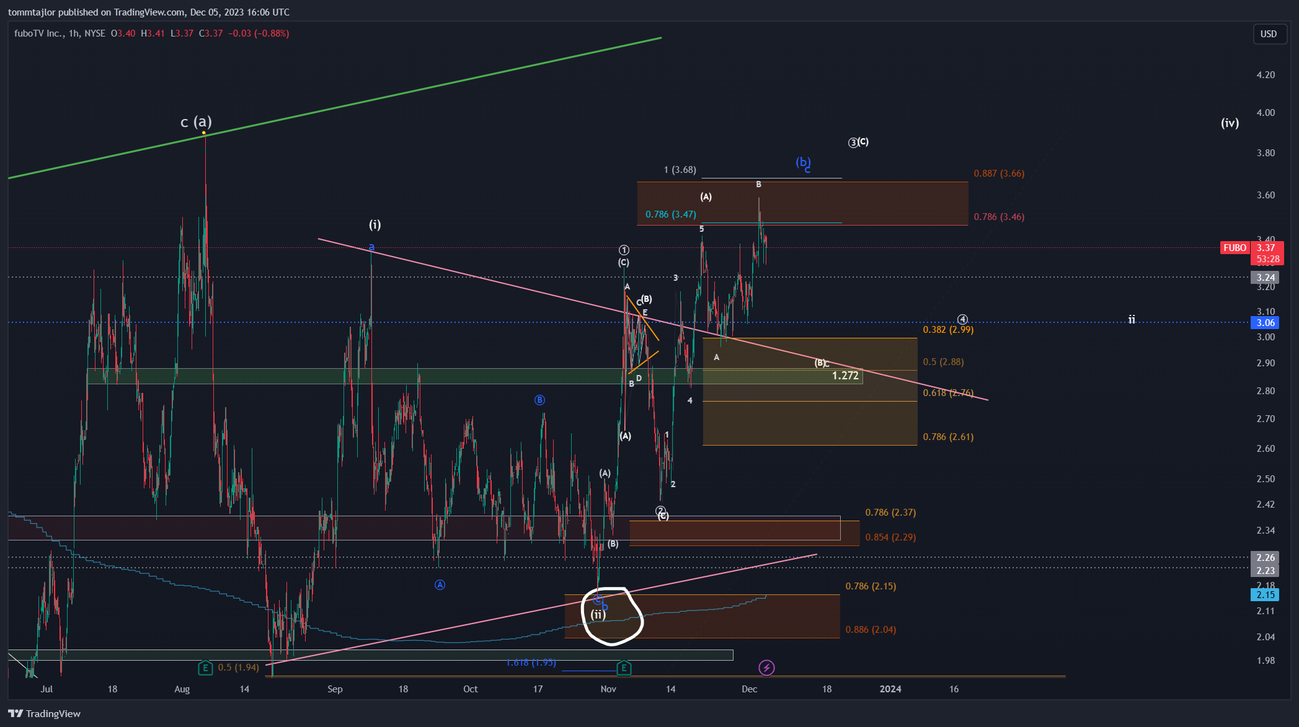Click the '0.854 (2.29)' fib label
The width and height of the screenshot is (1299, 727).
pyautogui.click(x=890, y=537)
